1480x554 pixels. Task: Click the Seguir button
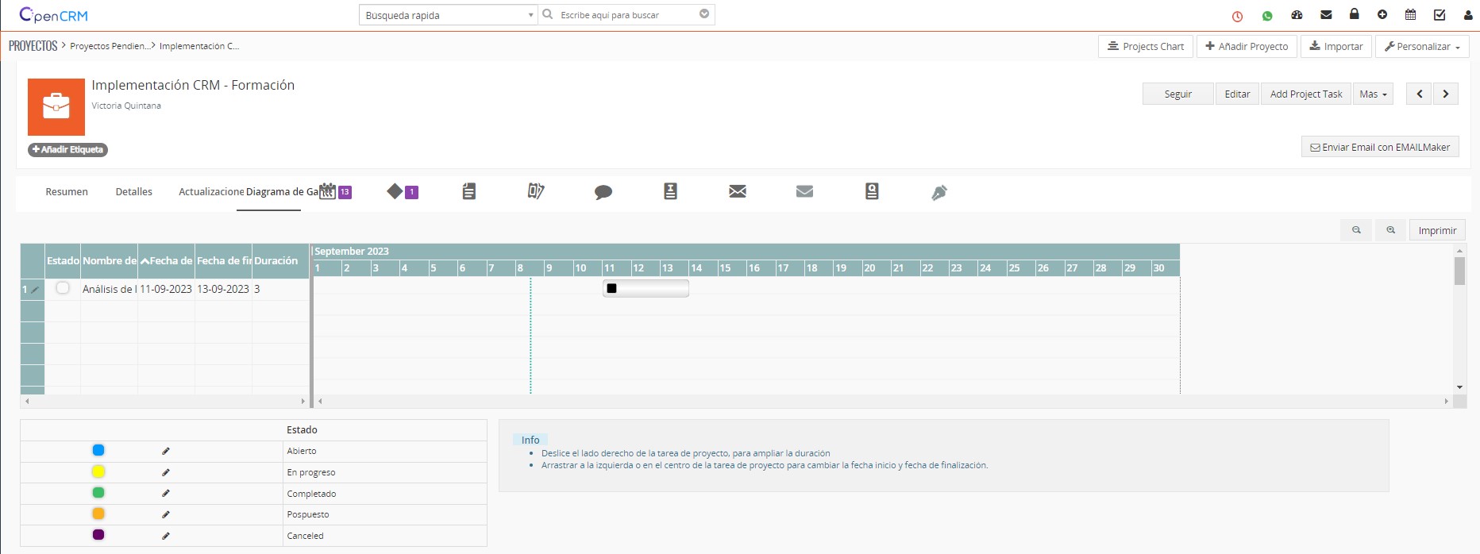coord(1178,94)
